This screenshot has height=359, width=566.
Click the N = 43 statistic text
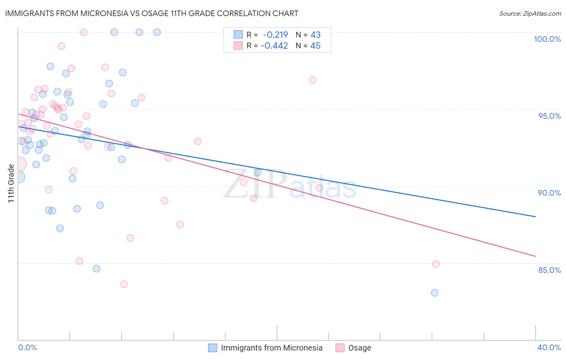click(308, 35)
